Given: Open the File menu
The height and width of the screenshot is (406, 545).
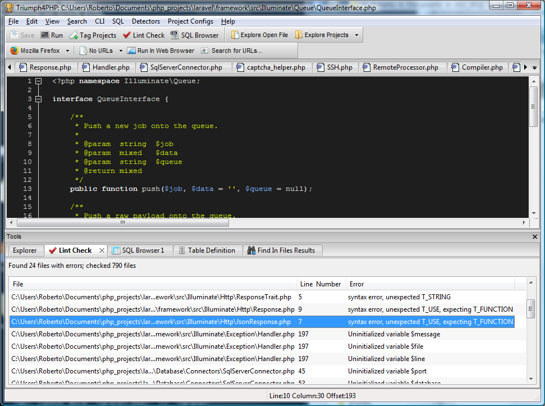Looking at the screenshot, I should pos(13,21).
